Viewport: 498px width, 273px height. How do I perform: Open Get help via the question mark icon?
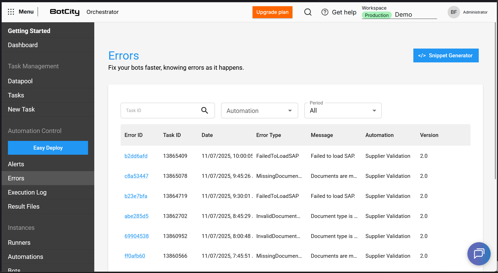[325, 12]
